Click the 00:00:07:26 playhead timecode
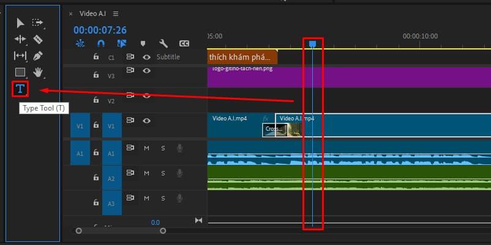The image size is (491, 245). click(x=100, y=30)
